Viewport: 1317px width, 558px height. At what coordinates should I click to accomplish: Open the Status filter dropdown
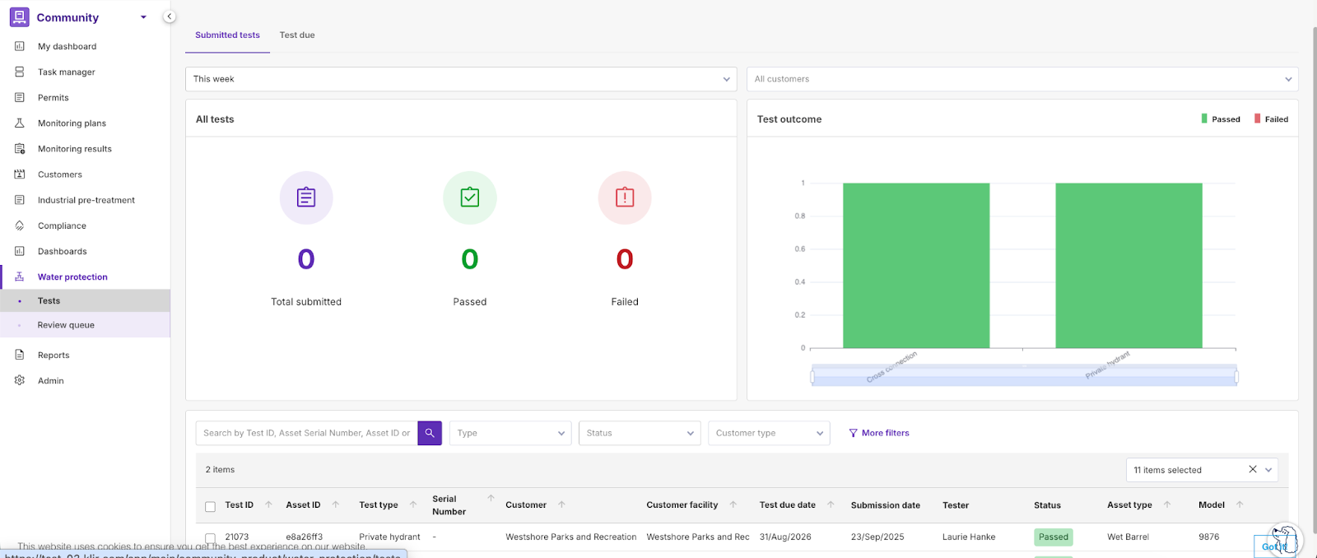tap(640, 433)
